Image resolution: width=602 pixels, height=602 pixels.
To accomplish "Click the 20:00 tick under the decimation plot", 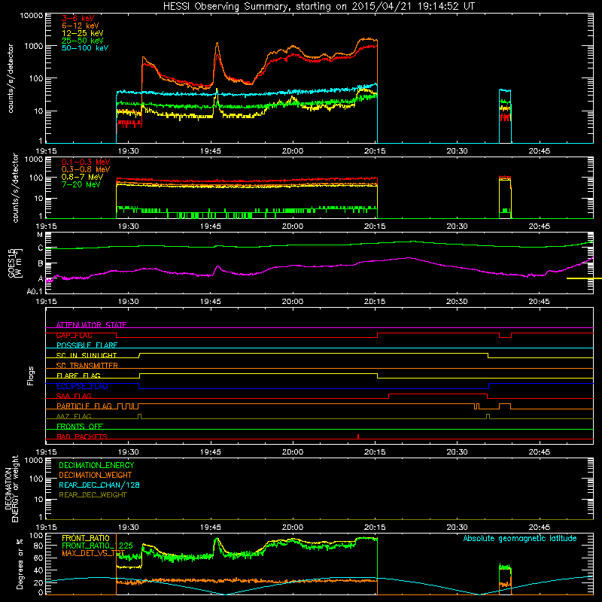I will pyautogui.click(x=293, y=528).
